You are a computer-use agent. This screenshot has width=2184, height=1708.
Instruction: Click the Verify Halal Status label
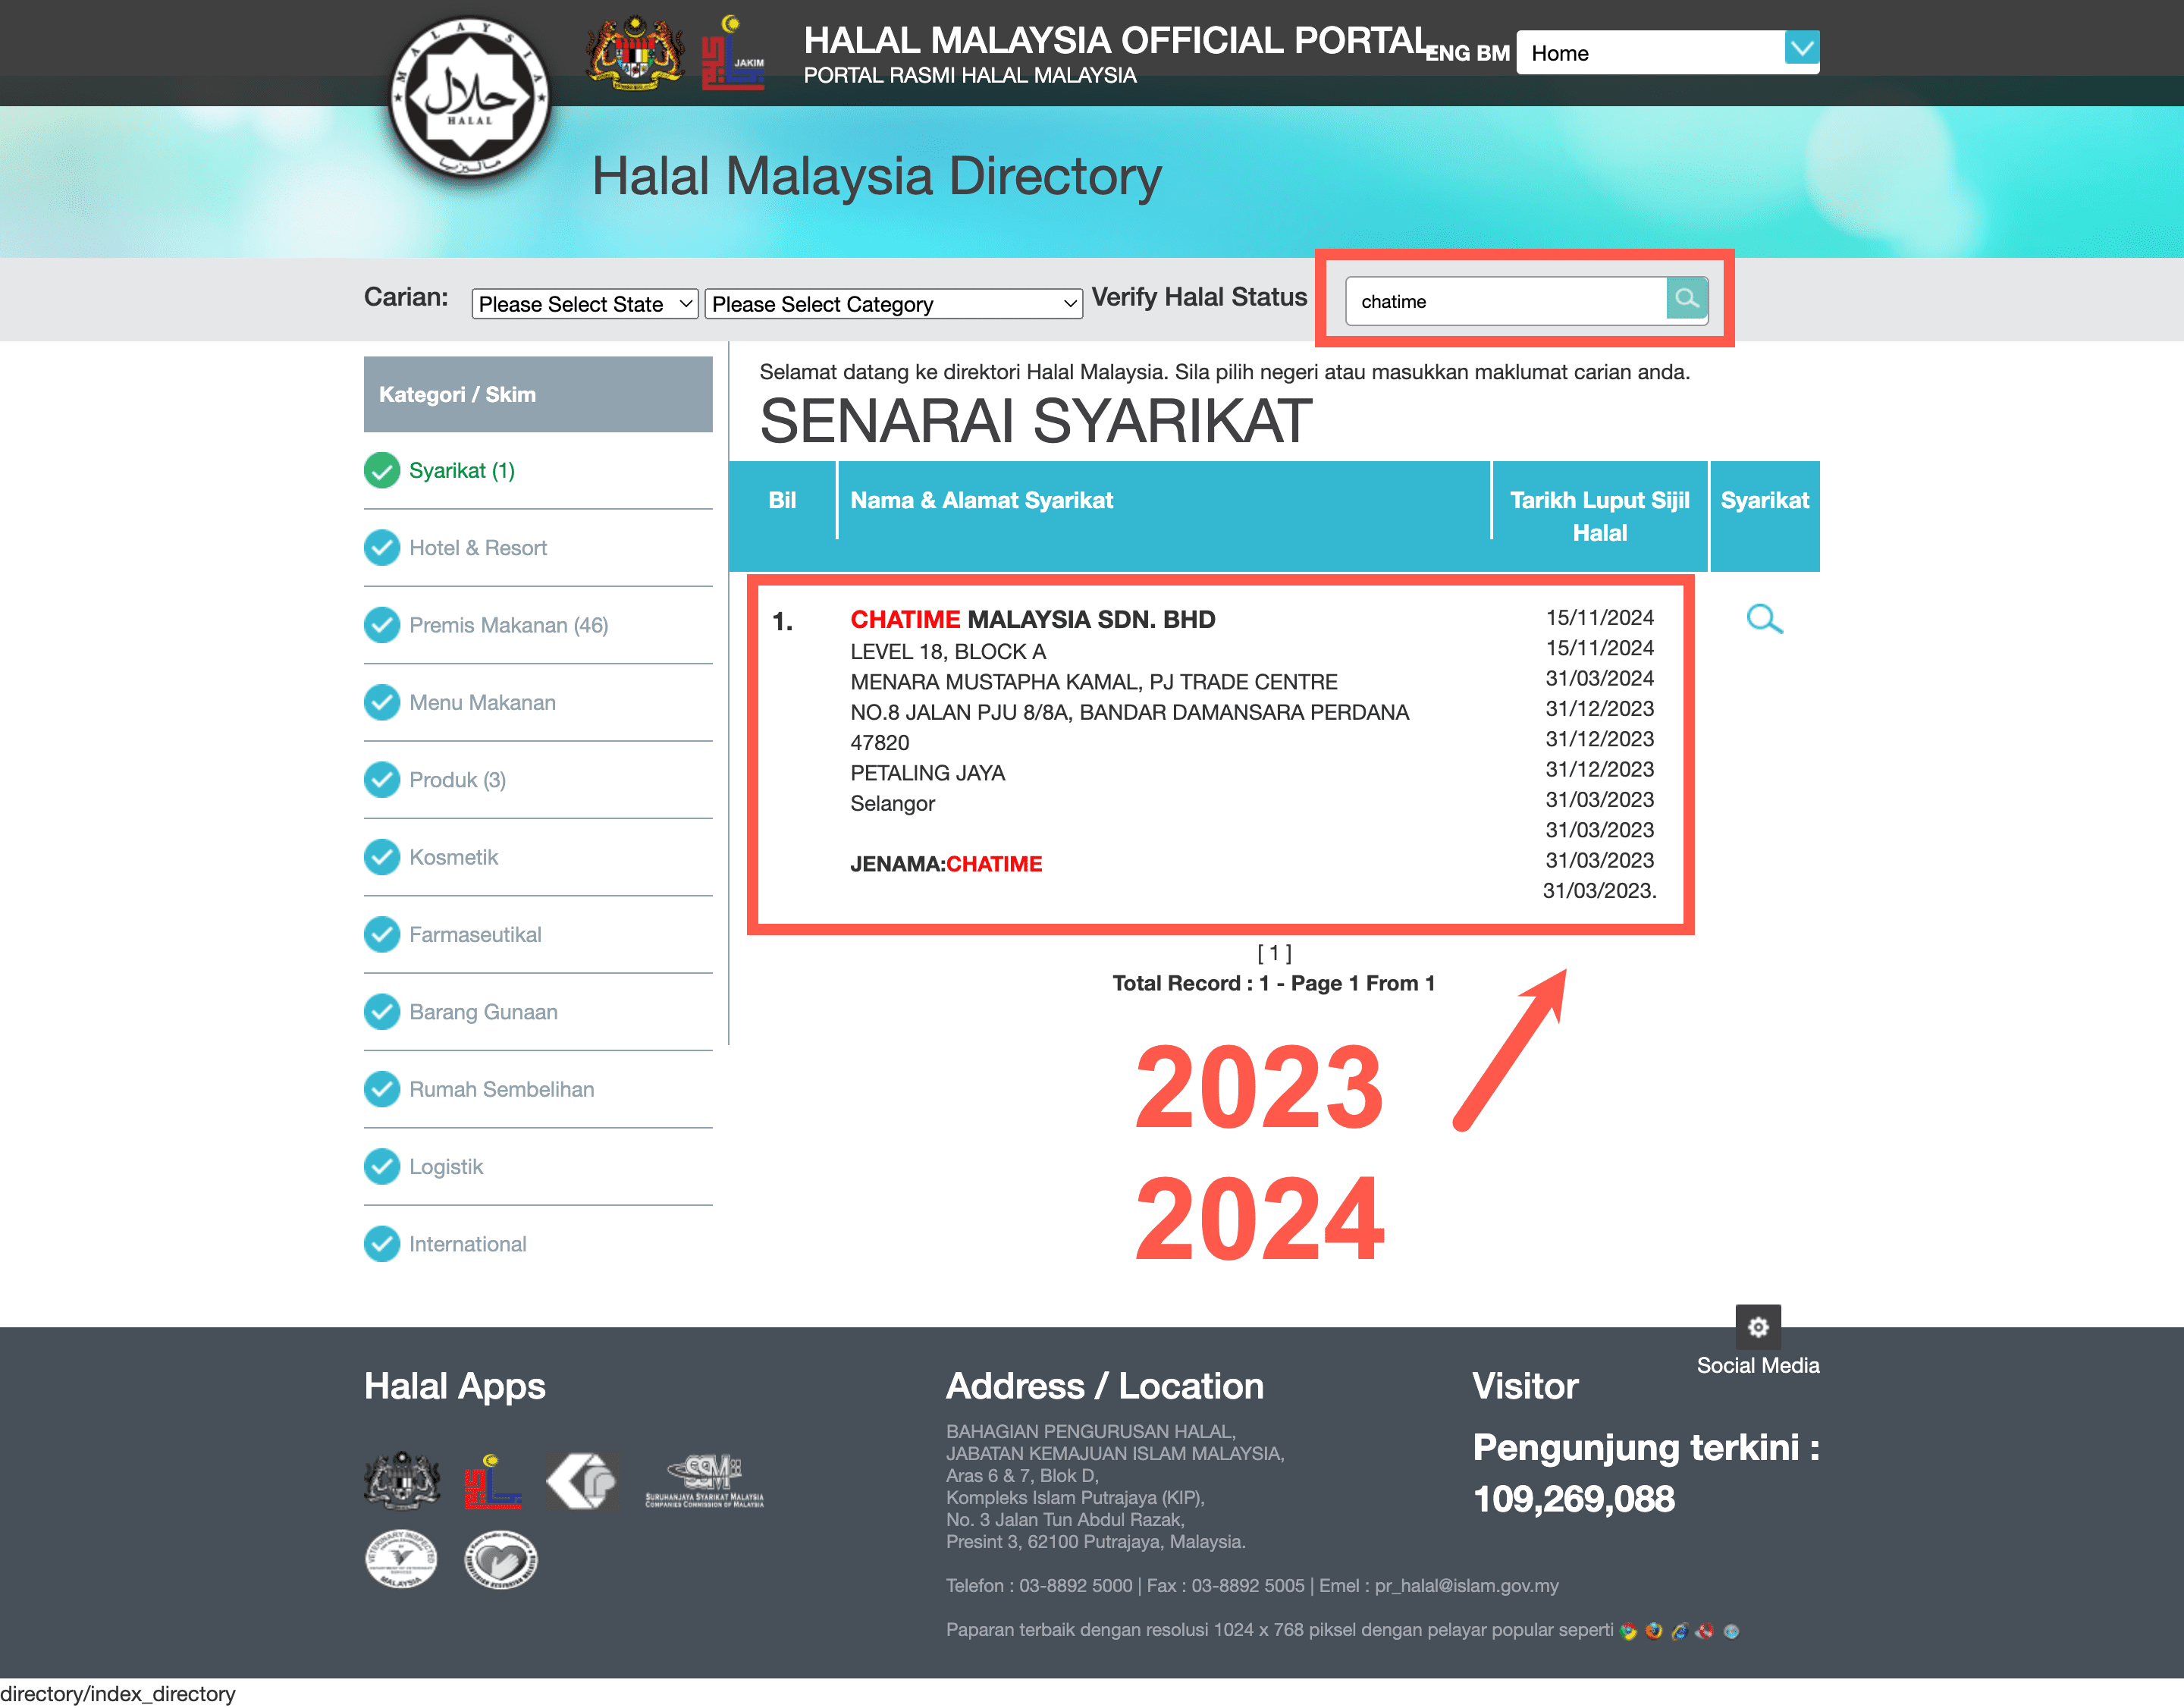1199,297
